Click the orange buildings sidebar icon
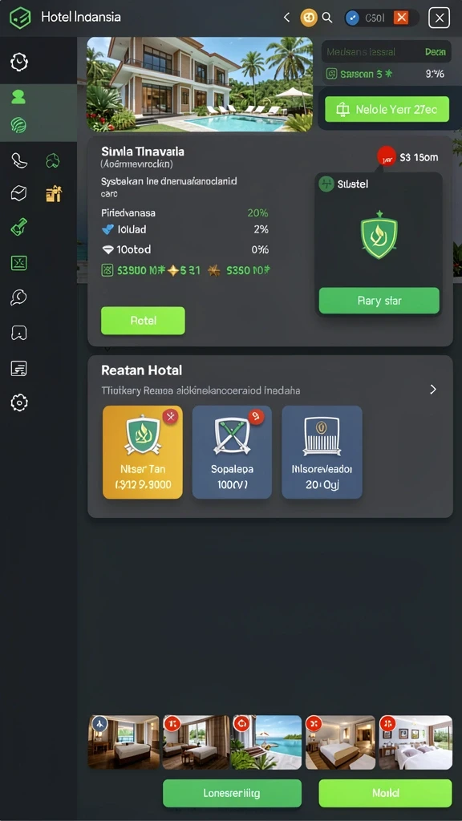Viewport: 462px width, 821px height. pyautogui.click(x=54, y=194)
